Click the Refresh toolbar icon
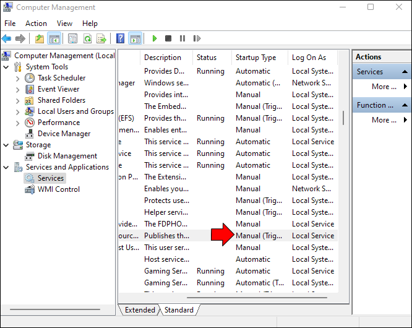The image size is (412, 328). 87,38
